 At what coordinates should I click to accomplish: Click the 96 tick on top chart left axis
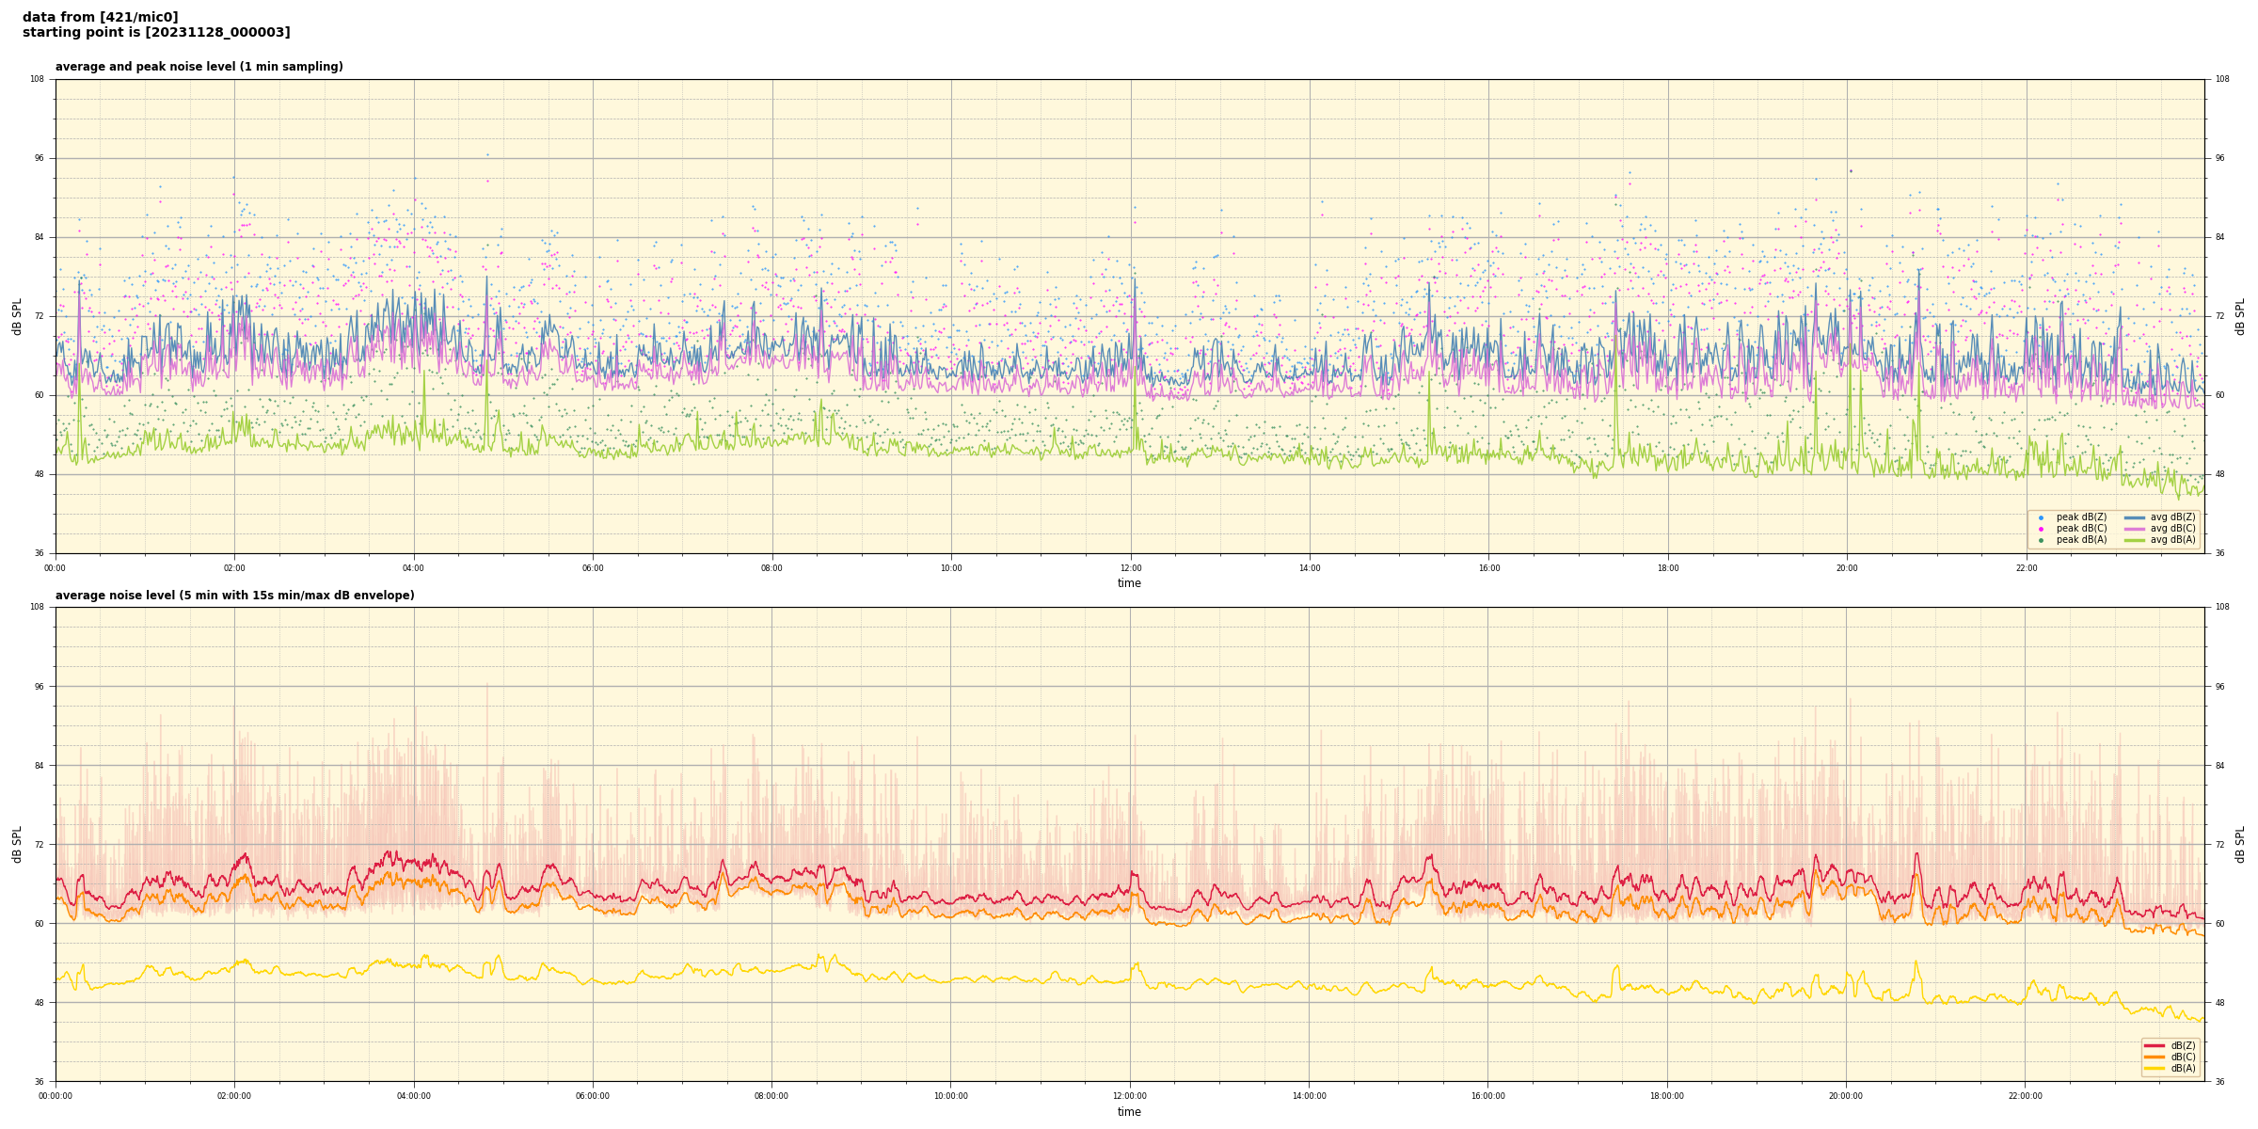coord(40,158)
